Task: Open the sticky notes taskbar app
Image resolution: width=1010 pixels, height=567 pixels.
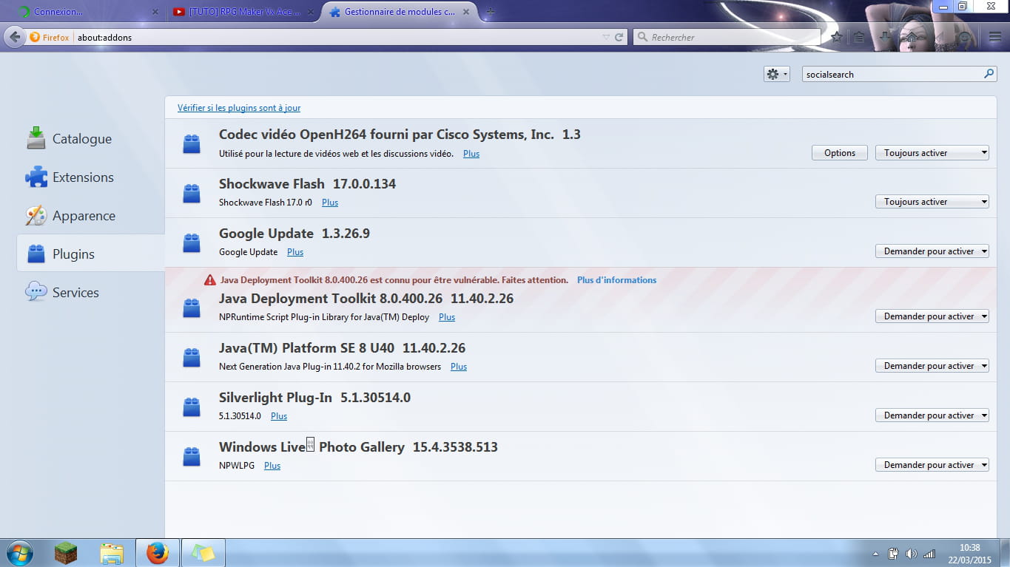Action: coord(203,553)
